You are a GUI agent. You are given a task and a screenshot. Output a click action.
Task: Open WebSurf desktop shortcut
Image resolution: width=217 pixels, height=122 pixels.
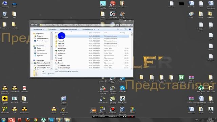93,110
